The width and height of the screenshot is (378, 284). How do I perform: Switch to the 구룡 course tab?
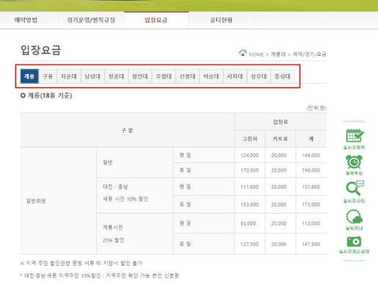(48, 76)
